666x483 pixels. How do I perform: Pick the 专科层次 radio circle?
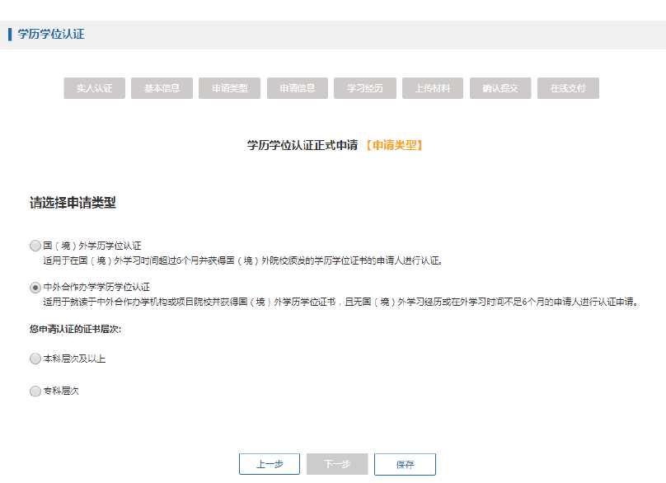[35, 392]
